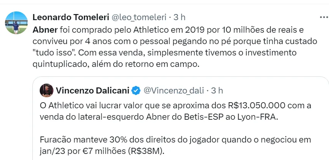
Task: Open Leonardo Tomeleri's display name link
Action: click(70, 17)
